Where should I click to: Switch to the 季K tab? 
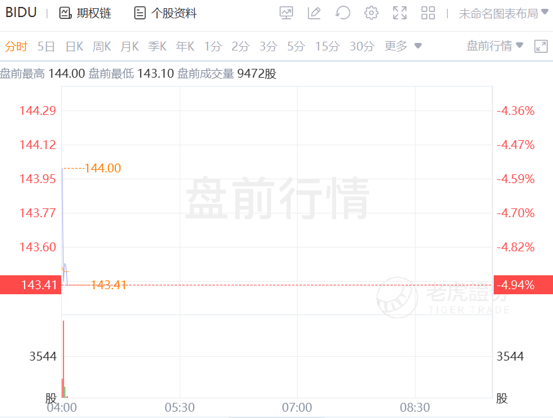click(157, 46)
